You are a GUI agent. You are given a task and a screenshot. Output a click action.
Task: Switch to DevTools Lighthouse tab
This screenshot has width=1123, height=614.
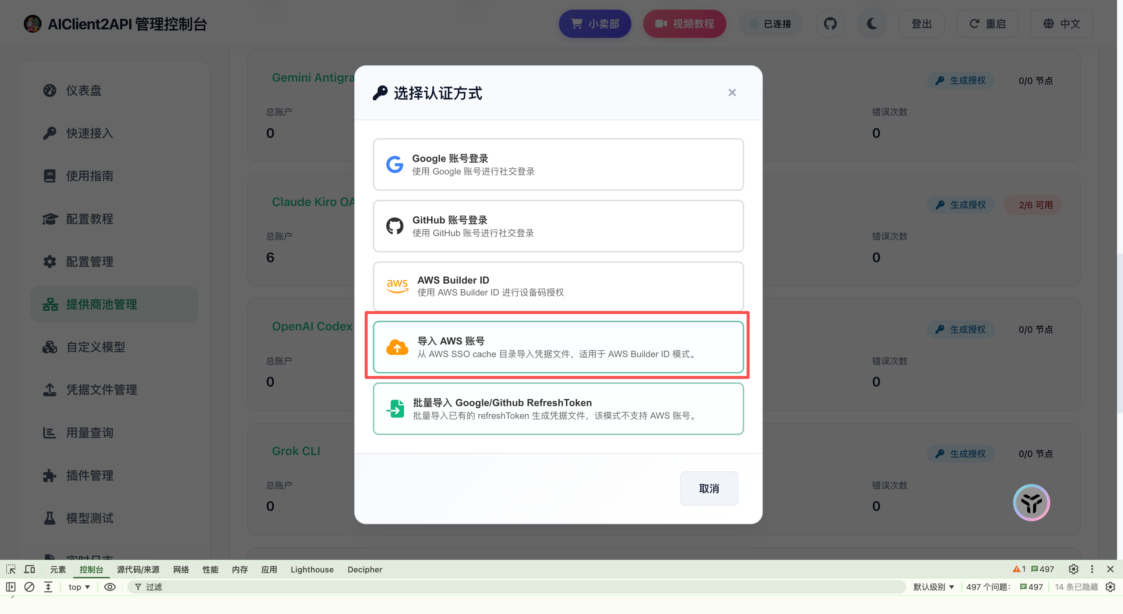coord(312,569)
